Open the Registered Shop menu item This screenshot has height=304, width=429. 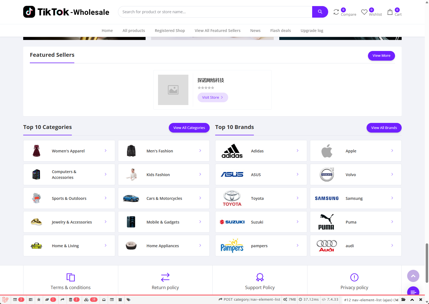pos(170,31)
